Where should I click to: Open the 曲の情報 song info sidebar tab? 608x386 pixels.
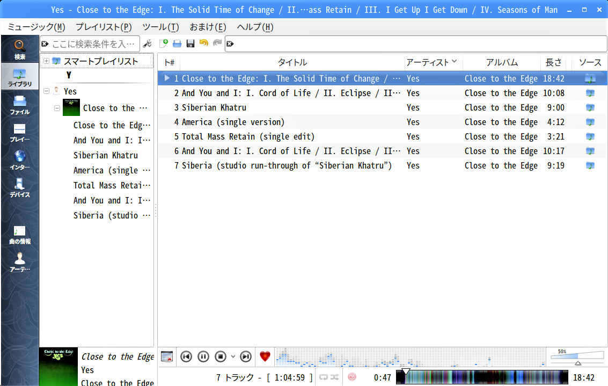pos(20,234)
